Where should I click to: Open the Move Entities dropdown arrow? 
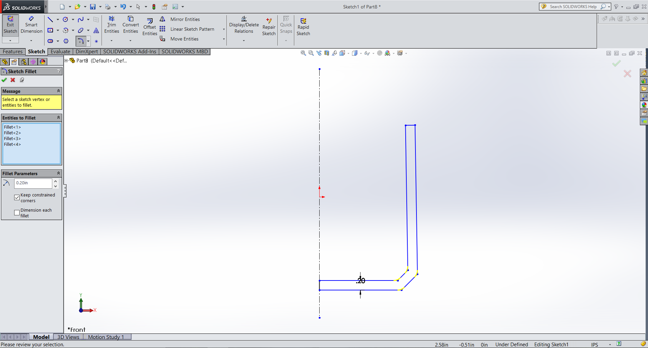(224, 39)
